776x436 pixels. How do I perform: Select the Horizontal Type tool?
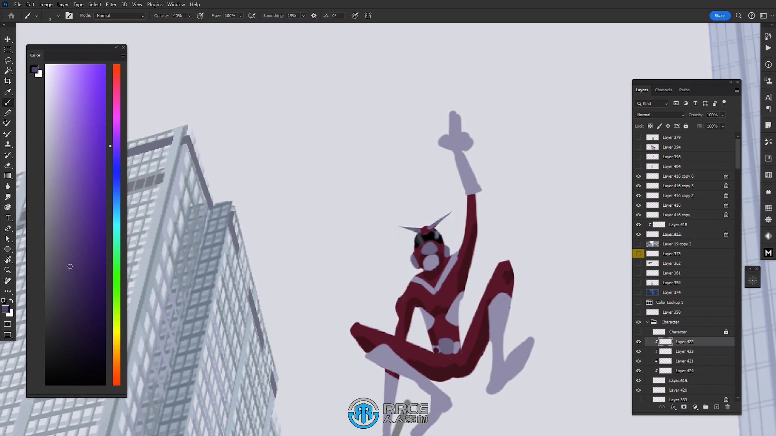[8, 218]
